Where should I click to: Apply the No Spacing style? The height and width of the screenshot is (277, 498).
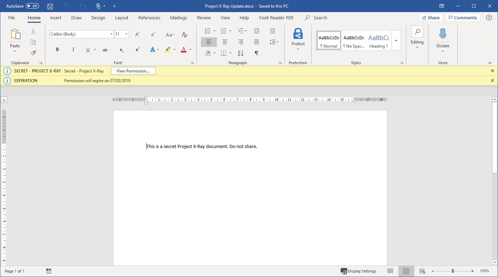pos(353,41)
